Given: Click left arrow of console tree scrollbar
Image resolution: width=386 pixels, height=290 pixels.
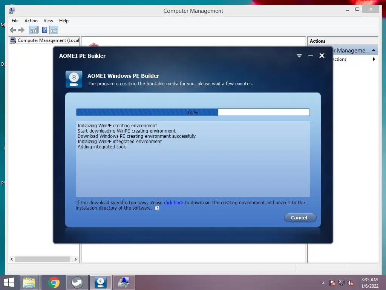Looking at the screenshot, I should [x=12, y=259].
